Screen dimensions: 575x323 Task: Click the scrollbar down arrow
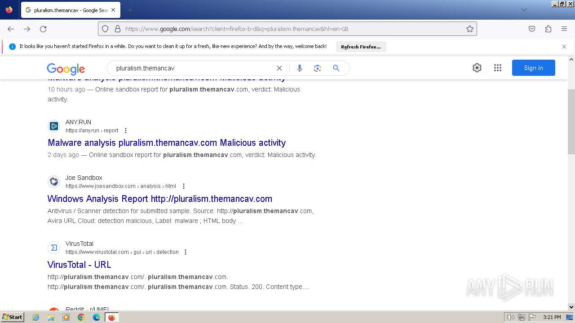pos(571,307)
